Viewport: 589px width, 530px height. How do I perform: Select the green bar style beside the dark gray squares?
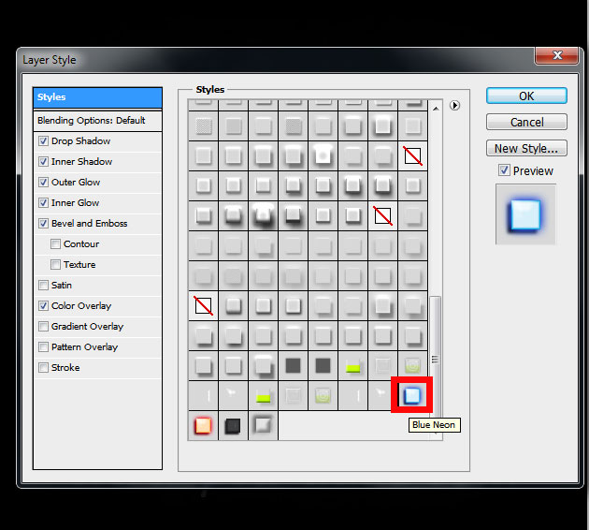(353, 365)
